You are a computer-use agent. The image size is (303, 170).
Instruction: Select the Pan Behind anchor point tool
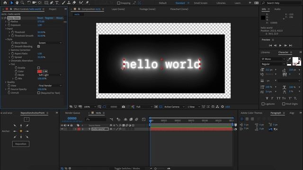pos(40,3)
